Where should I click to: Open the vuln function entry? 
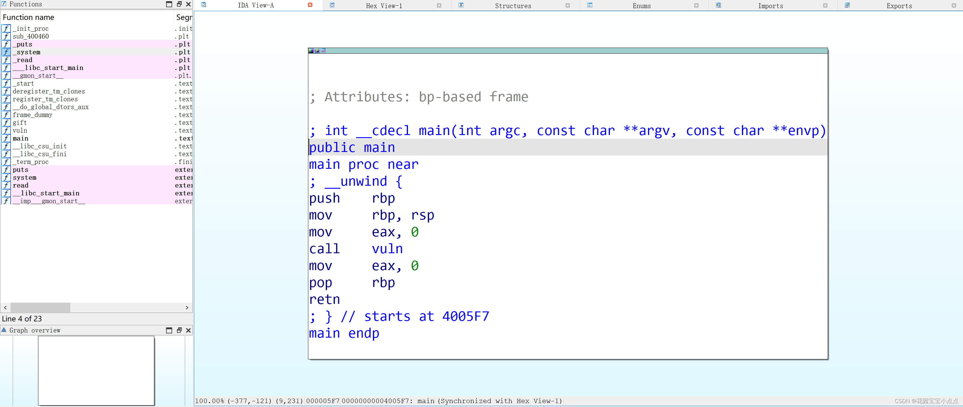tap(96, 130)
